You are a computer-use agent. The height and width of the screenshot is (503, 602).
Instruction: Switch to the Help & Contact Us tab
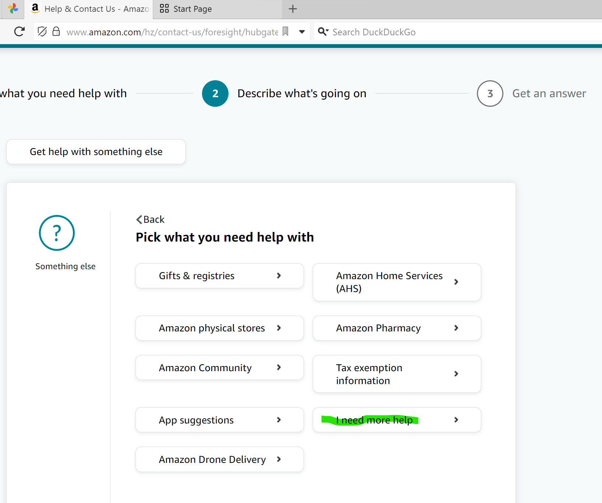pyautogui.click(x=89, y=9)
